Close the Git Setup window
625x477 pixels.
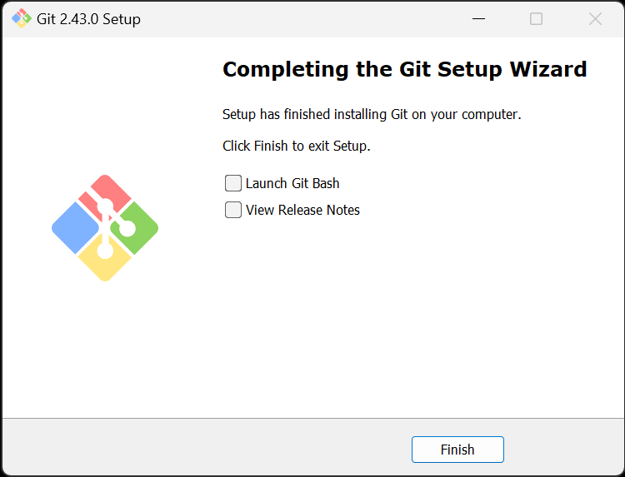pos(595,18)
